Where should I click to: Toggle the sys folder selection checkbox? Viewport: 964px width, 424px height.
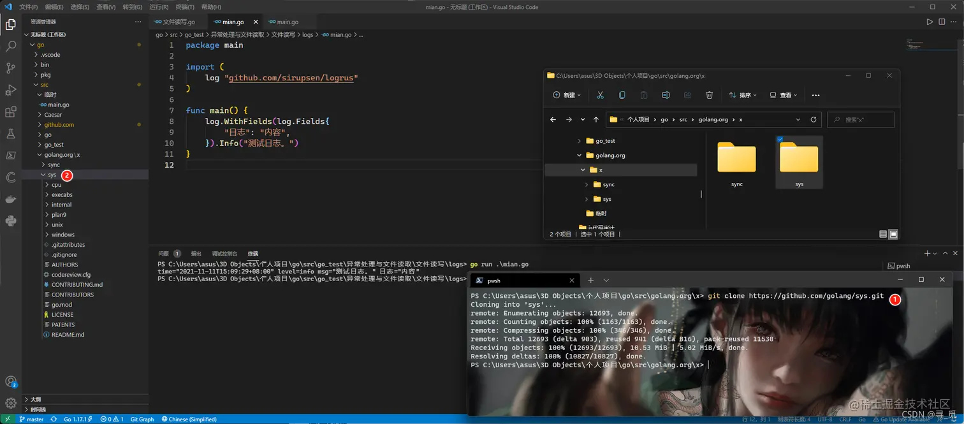[x=780, y=139]
